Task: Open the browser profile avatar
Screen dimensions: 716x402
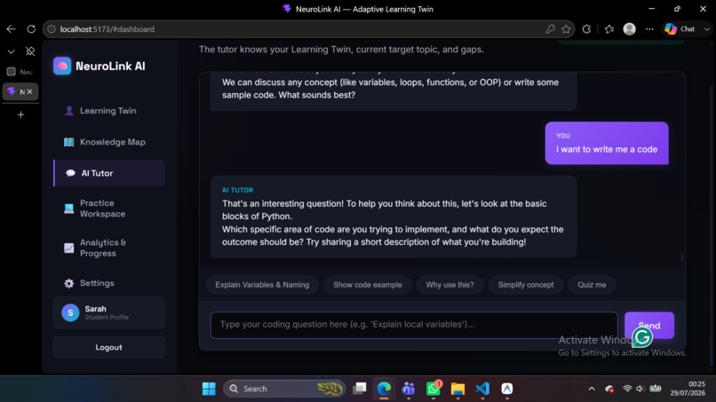Action: pyautogui.click(x=629, y=29)
